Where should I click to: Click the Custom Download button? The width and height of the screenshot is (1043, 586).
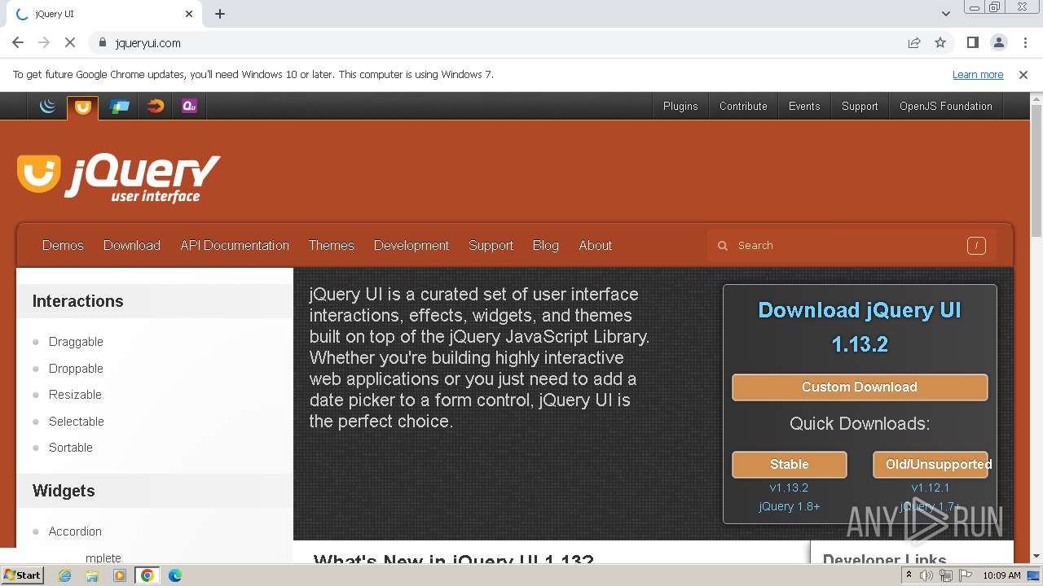point(860,387)
